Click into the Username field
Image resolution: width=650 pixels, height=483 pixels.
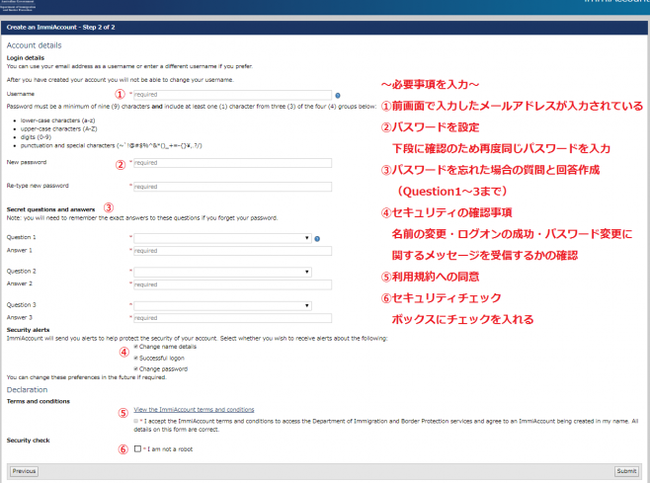pyautogui.click(x=232, y=96)
